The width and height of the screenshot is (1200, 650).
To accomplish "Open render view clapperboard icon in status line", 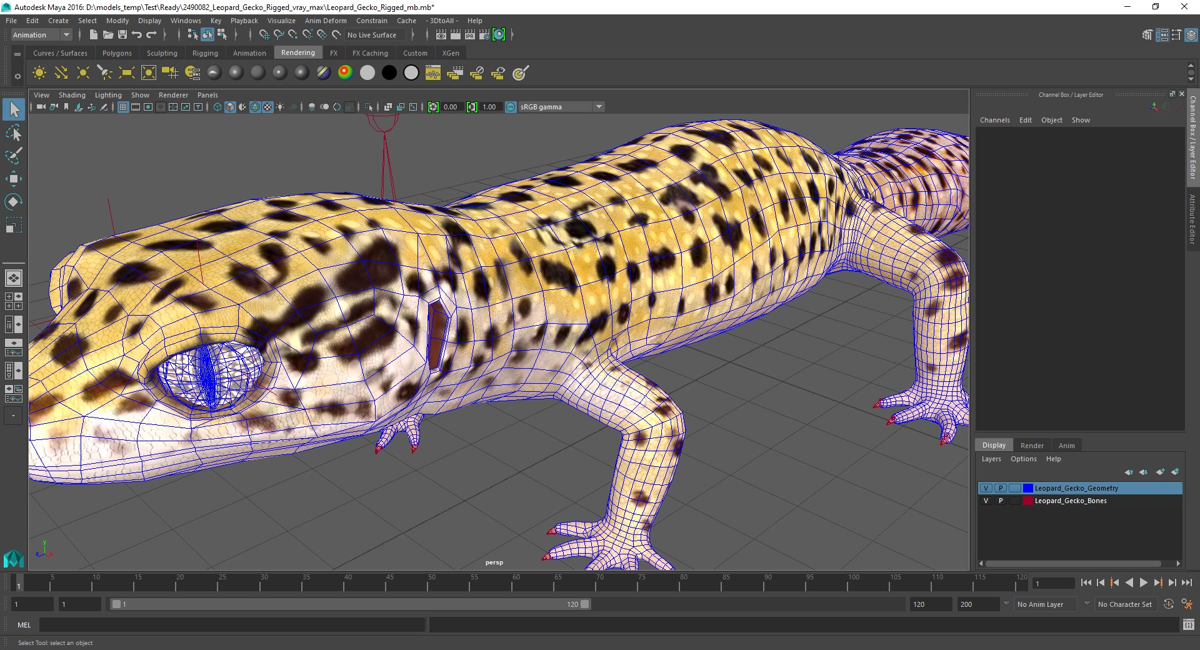I will click(x=441, y=35).
